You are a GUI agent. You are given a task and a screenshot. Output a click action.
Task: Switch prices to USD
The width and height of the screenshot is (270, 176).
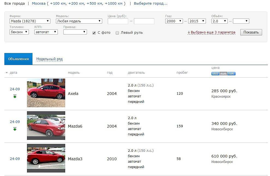215,73
